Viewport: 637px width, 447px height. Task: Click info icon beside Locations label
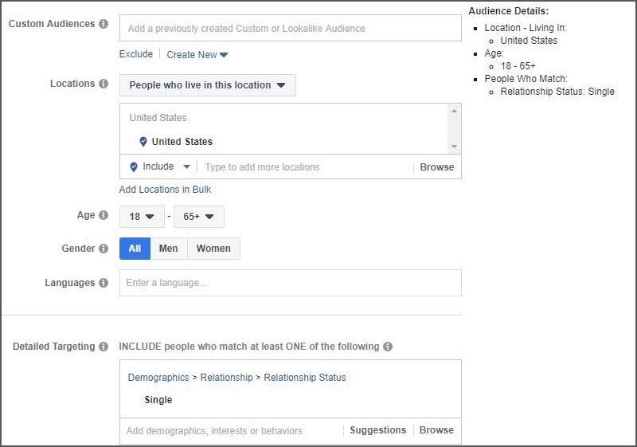pos(104,84)
